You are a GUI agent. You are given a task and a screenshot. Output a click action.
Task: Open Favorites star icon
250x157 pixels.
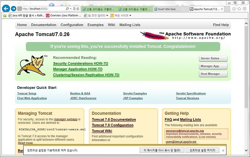[239, 9]
